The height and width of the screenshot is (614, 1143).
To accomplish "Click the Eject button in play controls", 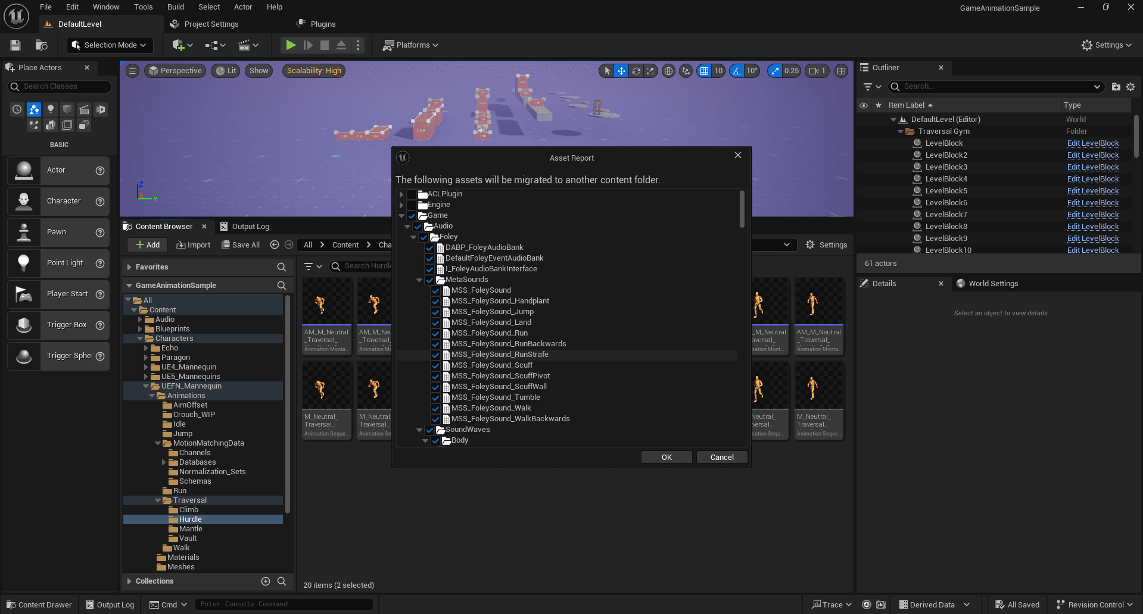I will click(341, 45).
